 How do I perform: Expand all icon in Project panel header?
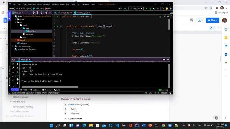pyautogui.click(x=37, y=13)
